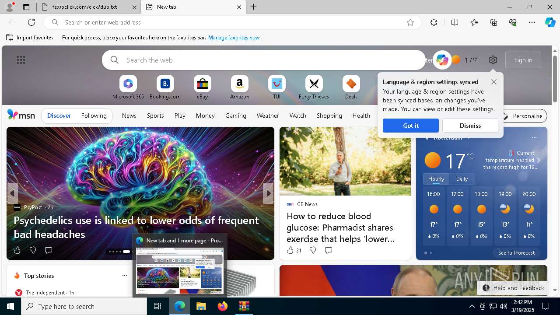Open Booking.com quick link

(165, 87)
